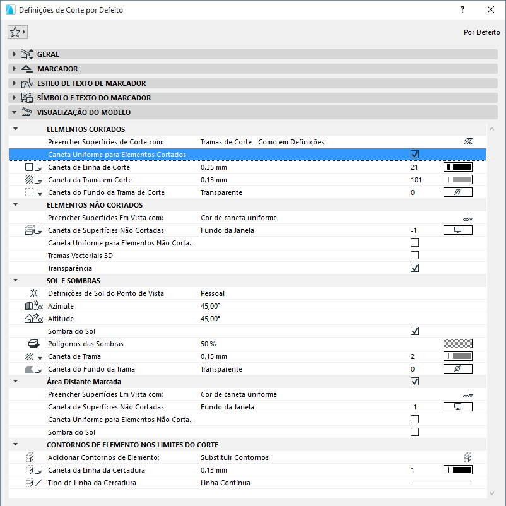Click the Adicionar Contornos de Elemento row icon
Screen dimensions: 506x506
coord(30,457)
